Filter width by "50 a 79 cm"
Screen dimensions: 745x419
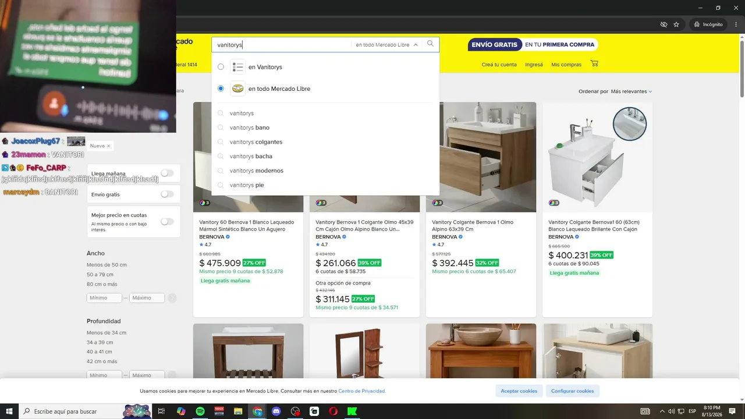(x=100, y=275)
